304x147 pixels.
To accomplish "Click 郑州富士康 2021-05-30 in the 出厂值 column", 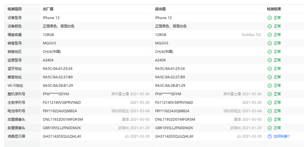I will point(130,94).
